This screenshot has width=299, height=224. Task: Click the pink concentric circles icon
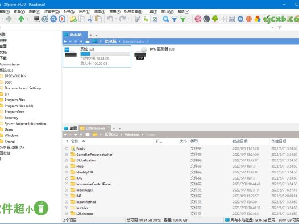point(198,19)
